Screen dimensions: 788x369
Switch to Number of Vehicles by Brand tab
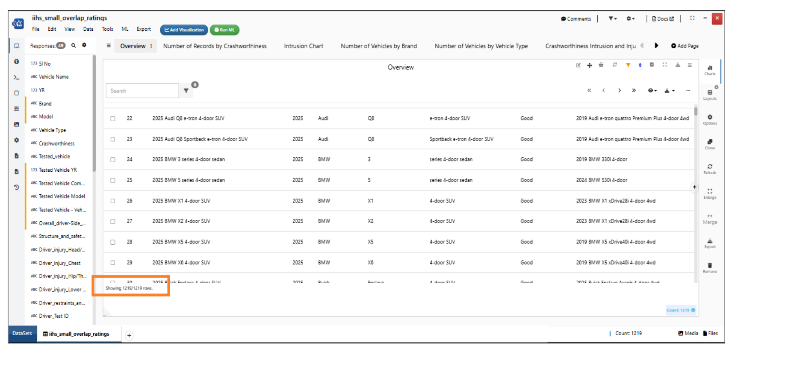378,46
